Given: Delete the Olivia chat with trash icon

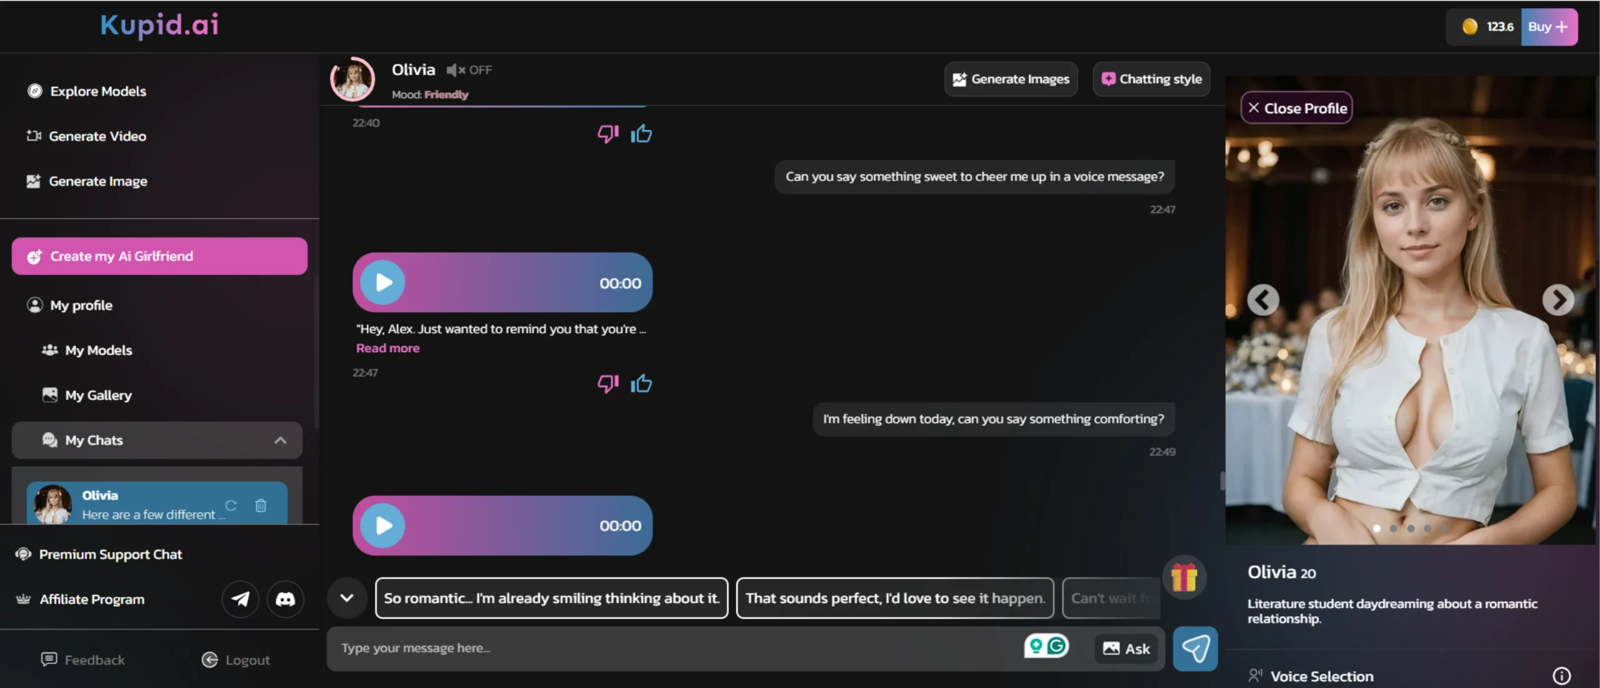Looking at the screenshot, I should (261, 505).
